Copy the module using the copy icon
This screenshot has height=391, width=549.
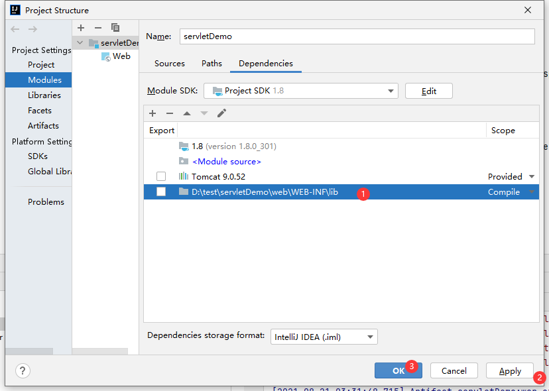click(x=115, y=28)
